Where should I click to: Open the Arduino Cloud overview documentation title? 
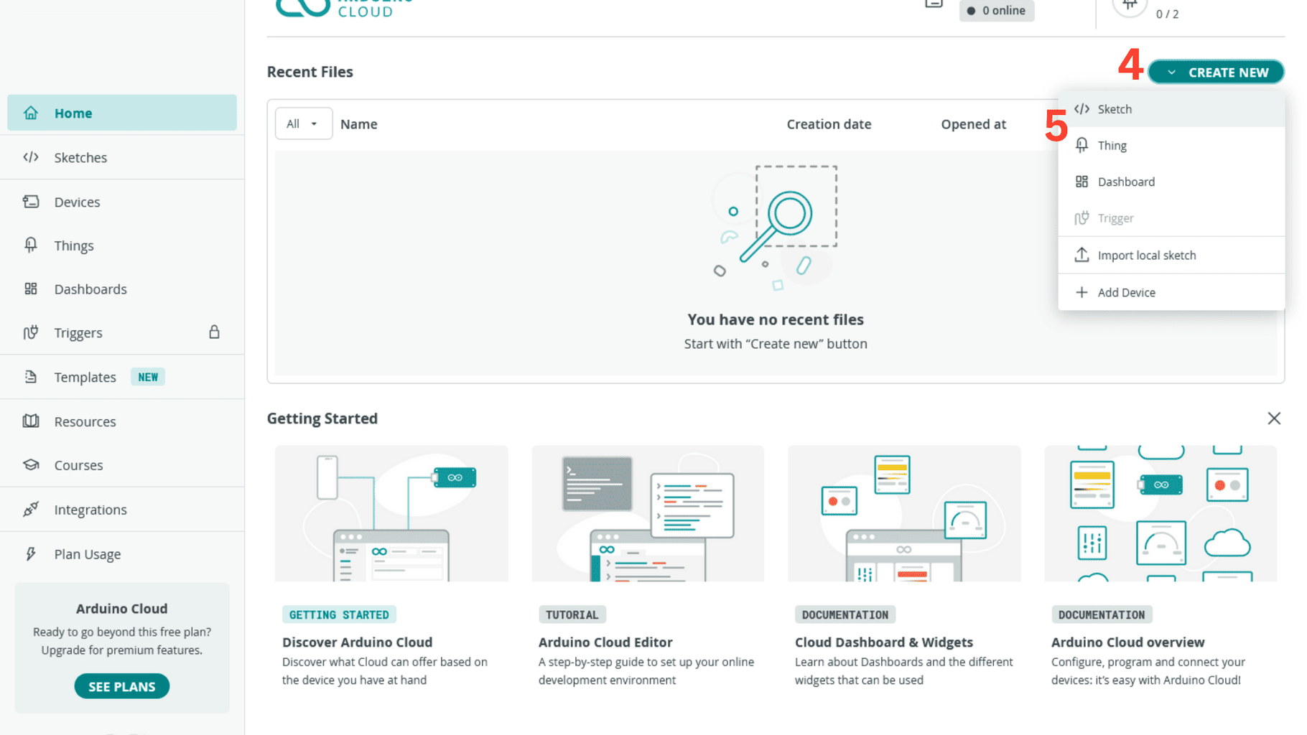[x=1127, y=642]
